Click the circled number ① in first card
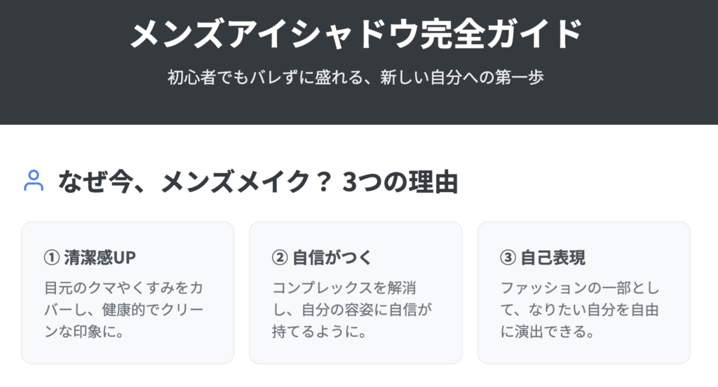The width and height of the screenshot is (718, 387). 52,257
